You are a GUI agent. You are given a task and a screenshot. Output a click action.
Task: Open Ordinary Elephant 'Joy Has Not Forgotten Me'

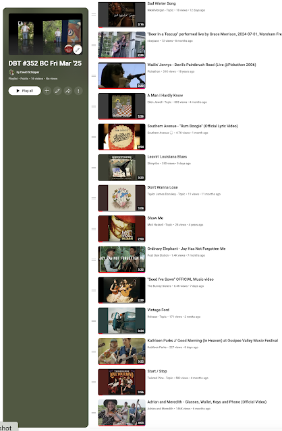click(x=186, y=248)
